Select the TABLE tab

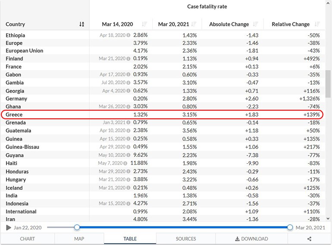(x=130, y=239)
